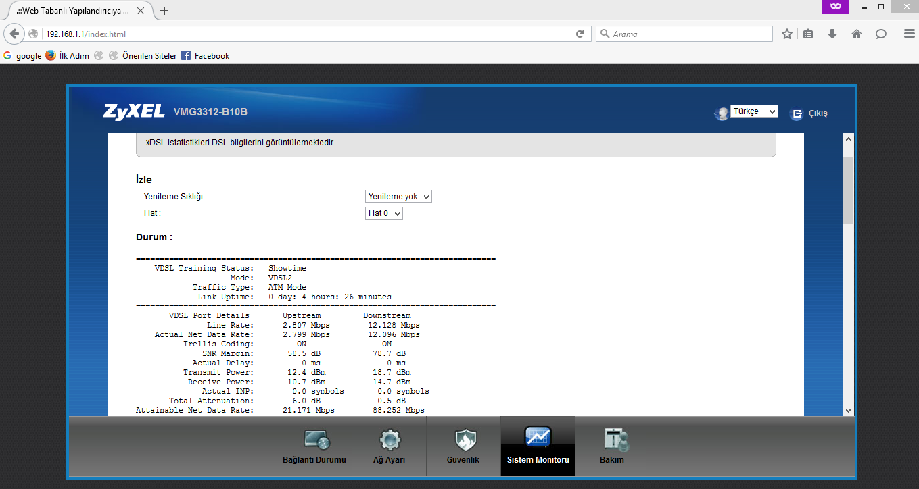This screenshot has width=919, height=489.
Task: Click the 78.7 dB downstream SNR margin
Action: click(x=389, y=353)
